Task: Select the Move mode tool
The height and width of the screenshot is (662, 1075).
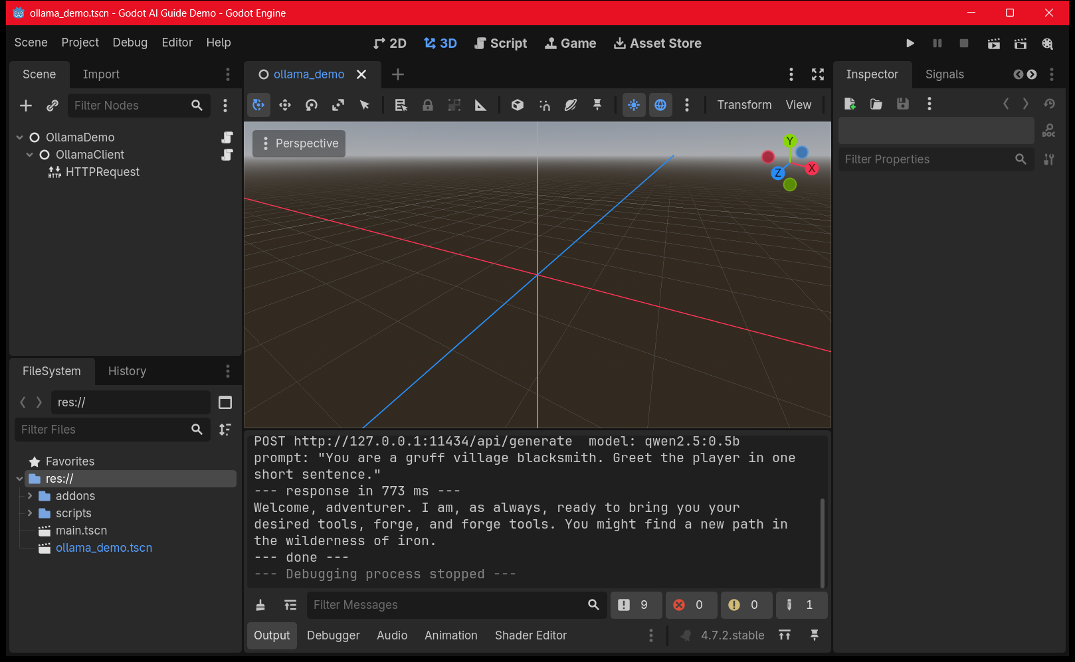Action: [285, 105]
